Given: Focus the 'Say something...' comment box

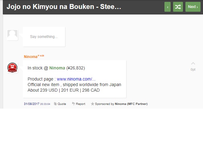Looking at the screenshot, I should tap(44, 37).
